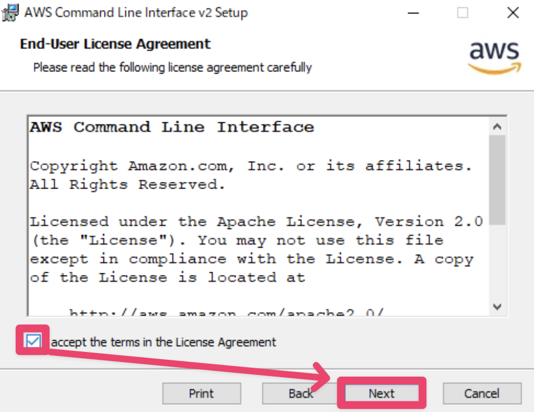This screenshot has width=534, height=412.
Task: Click the scroll up arrow of license text
Action: tap(497, 127)
